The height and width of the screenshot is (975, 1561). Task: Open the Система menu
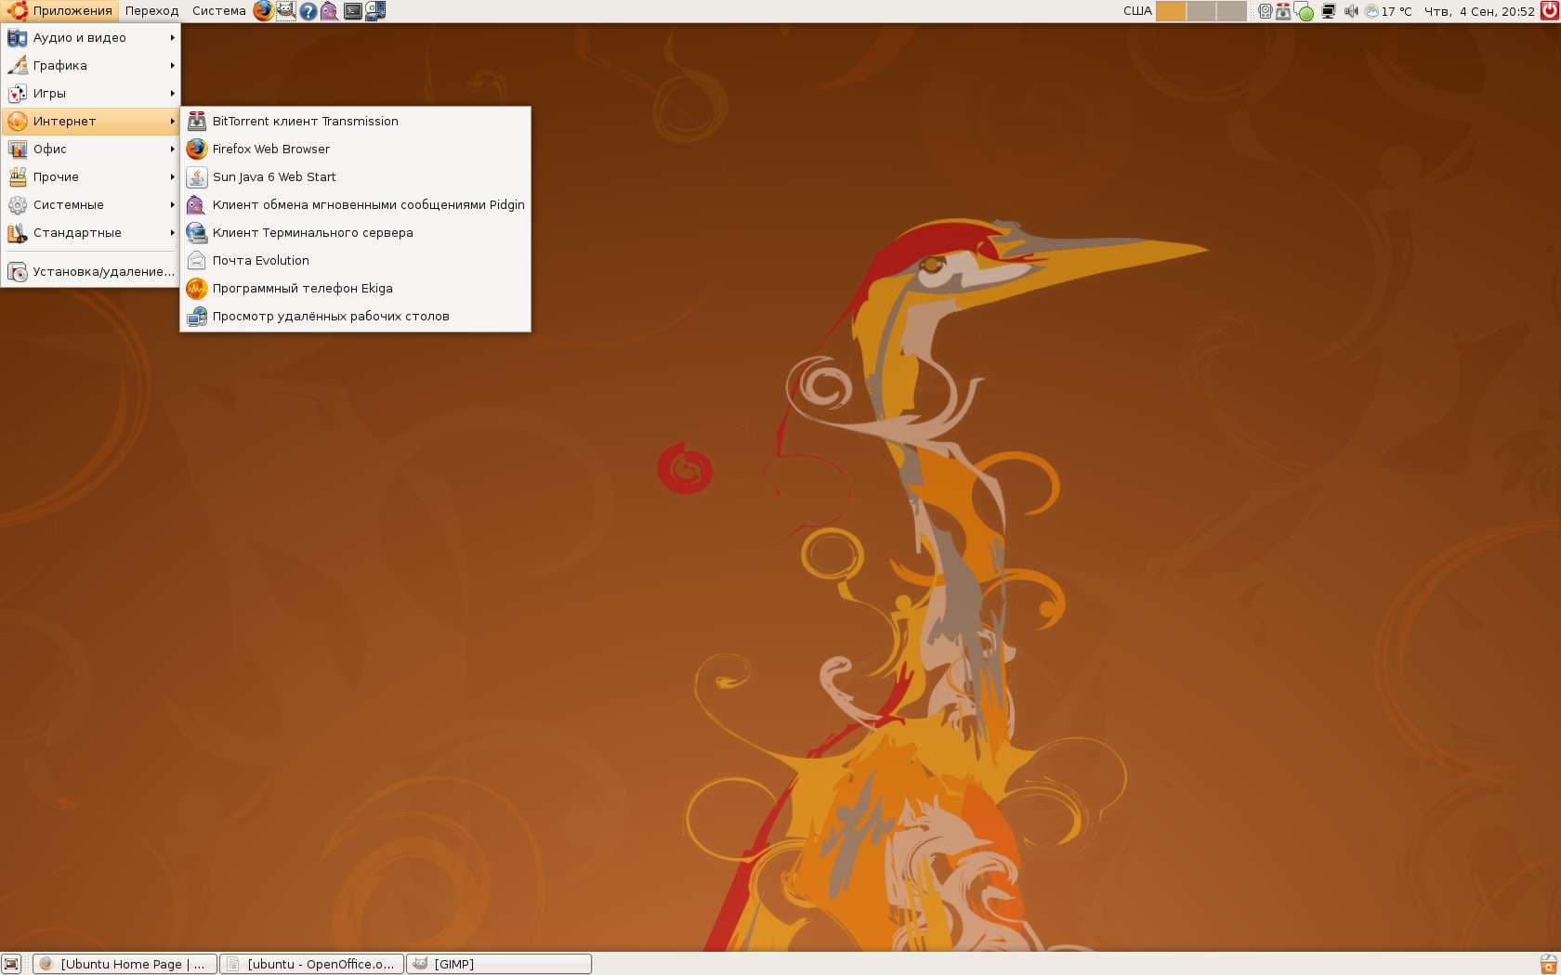coord(218,11)
